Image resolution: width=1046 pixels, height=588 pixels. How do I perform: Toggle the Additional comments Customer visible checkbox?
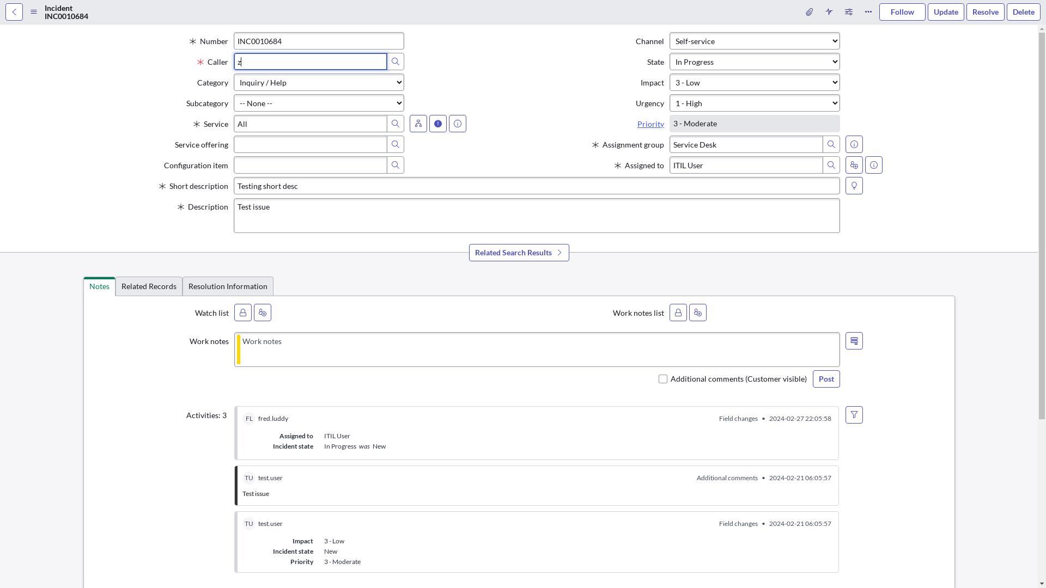click(x=663, y=378)
